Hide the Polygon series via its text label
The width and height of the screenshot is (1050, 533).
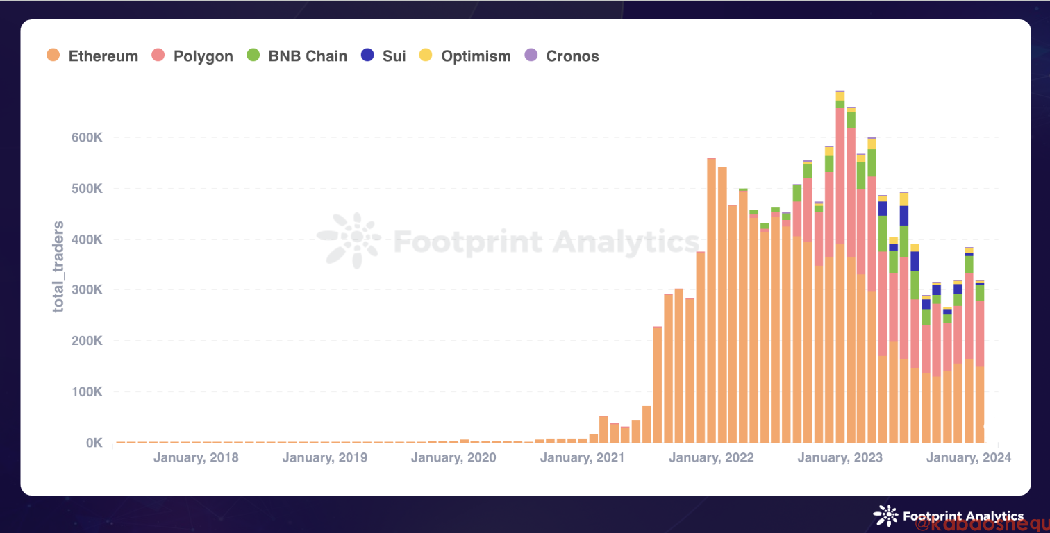(x=203, y=56)
